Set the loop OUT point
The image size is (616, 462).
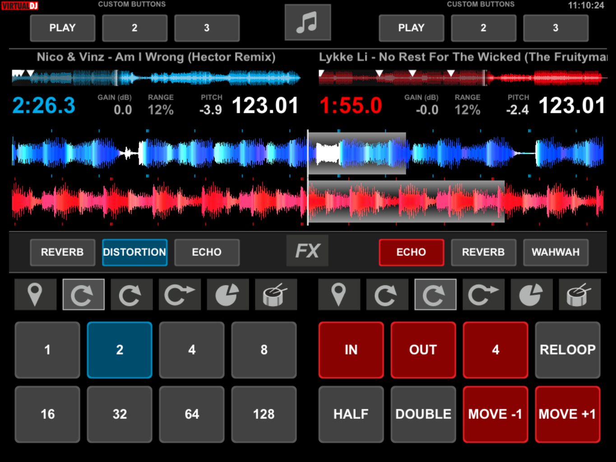click(x=423, y=350)
